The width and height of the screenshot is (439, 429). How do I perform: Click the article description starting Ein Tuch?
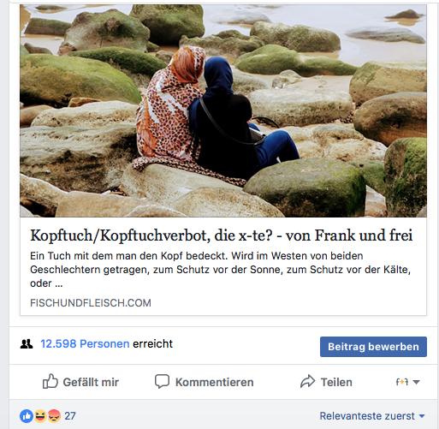point(220,270)
